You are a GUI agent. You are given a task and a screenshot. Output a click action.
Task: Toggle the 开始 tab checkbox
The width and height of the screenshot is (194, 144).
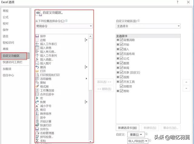coord(121,44)
